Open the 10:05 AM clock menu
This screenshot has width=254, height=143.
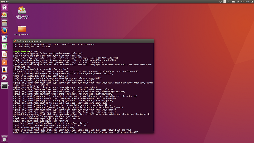pos(245,2)
